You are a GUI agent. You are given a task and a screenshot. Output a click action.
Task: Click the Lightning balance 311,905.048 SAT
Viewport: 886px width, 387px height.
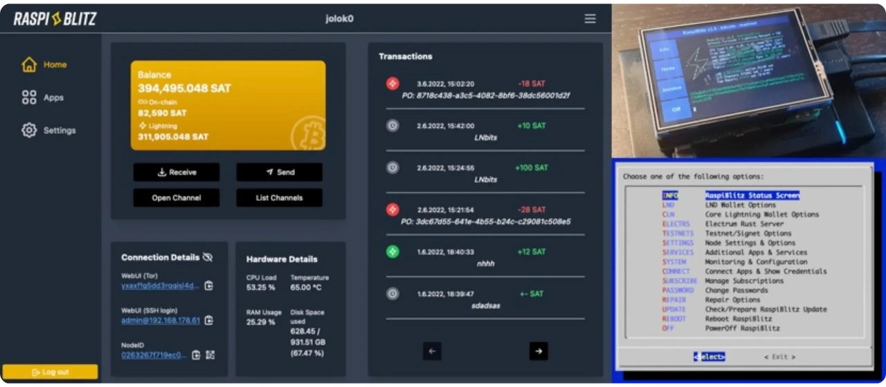tap(173, 137)
